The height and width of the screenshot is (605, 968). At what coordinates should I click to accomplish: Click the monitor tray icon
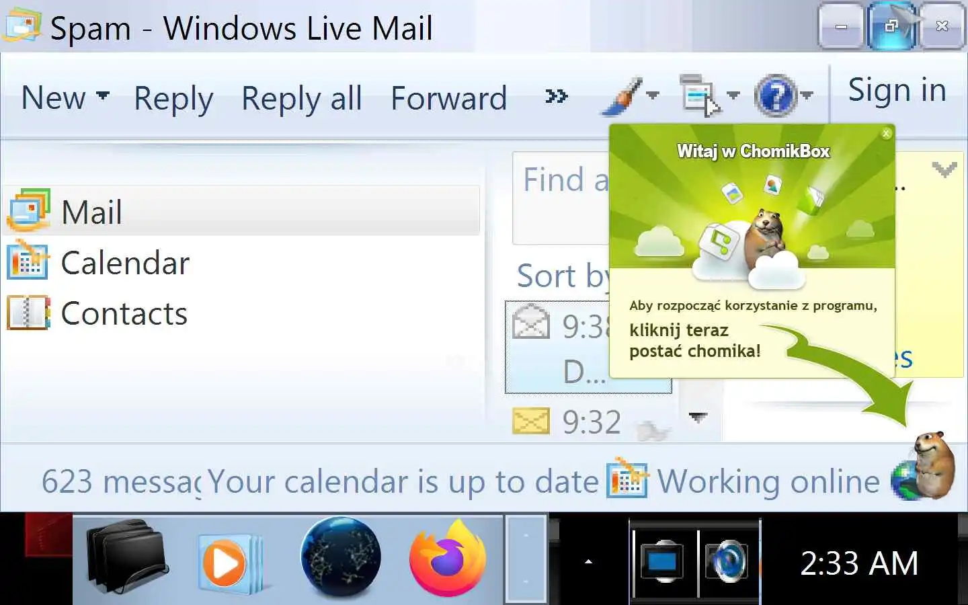click(x=662, y=561)
